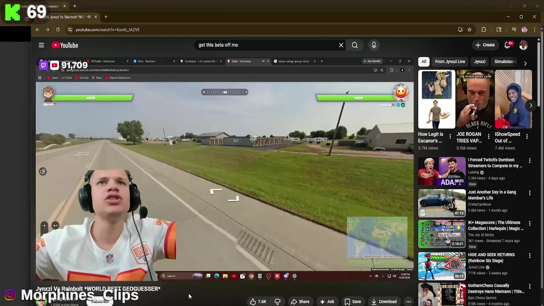
Task: Open the browser profile avatar
Action: pos(524,30)
